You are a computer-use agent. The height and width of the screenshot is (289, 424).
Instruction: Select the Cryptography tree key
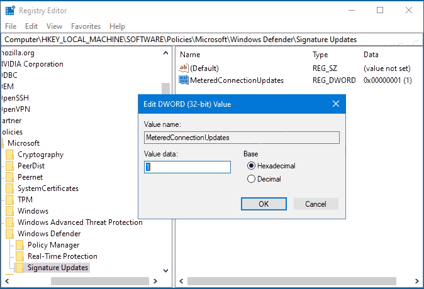click(x=40, y=155)
